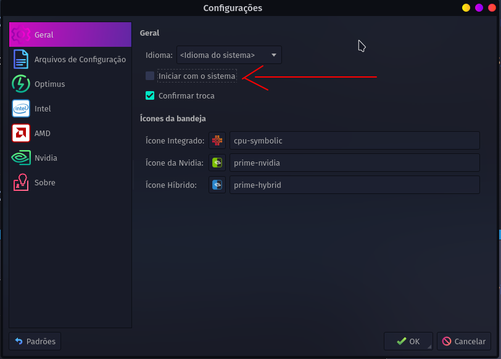Choose the integrated cpu-symbolic icon button
The image size is (501, 359).
(217, 140)
